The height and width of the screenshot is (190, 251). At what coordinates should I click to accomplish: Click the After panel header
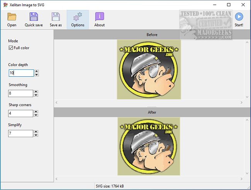click(x=152, y=112)
